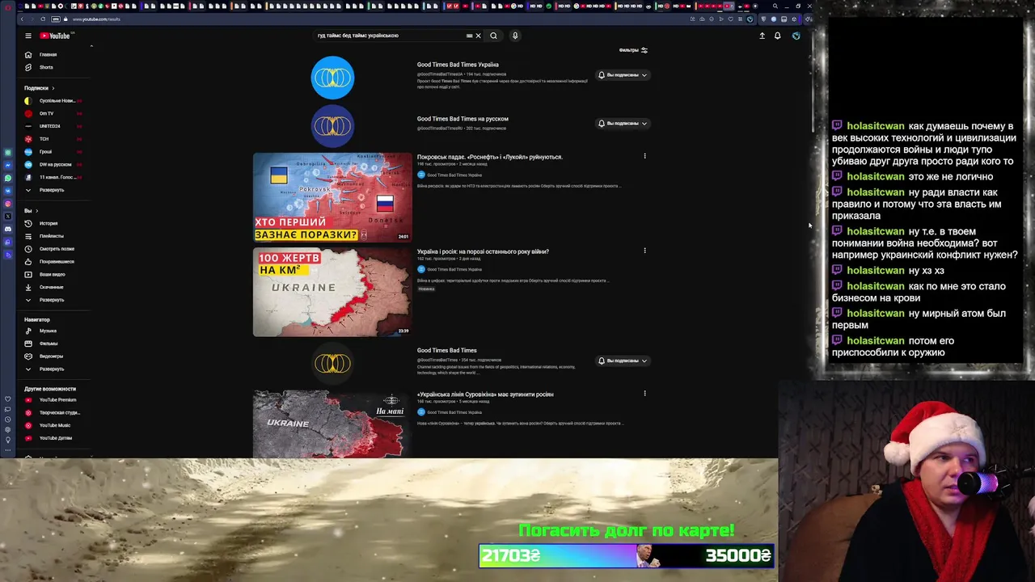This screenshot has width=1035, height=582.
Task: Open YouTube notifications bell
Action: tap(778, 36)
